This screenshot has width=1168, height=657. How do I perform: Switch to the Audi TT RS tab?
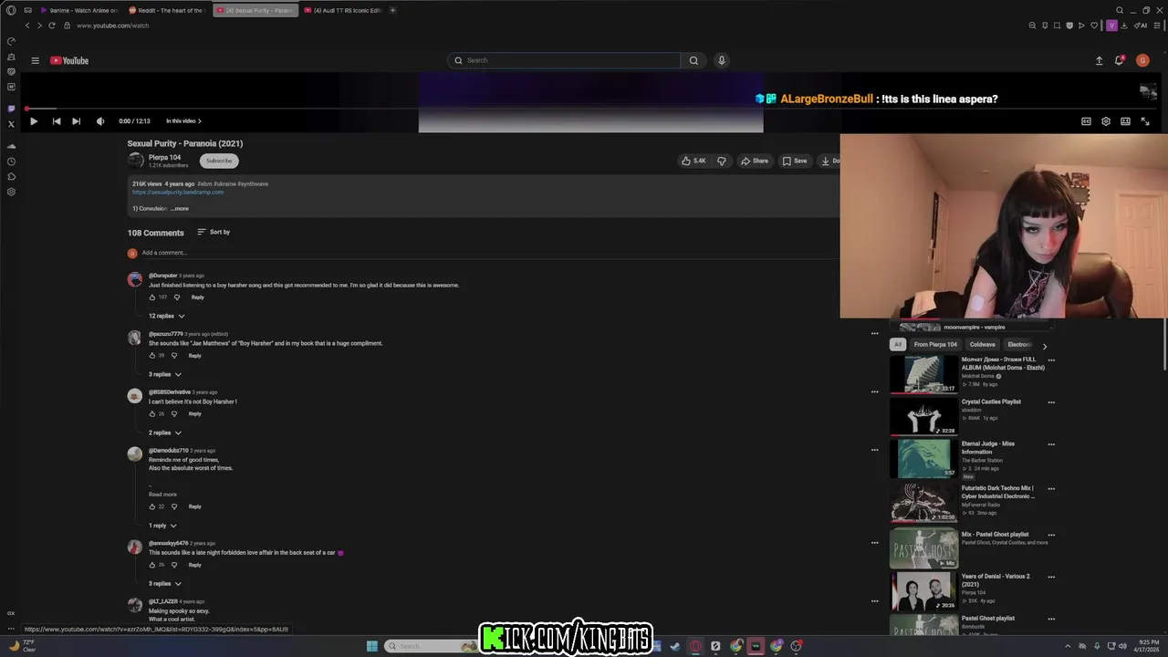tap(342, 10)
